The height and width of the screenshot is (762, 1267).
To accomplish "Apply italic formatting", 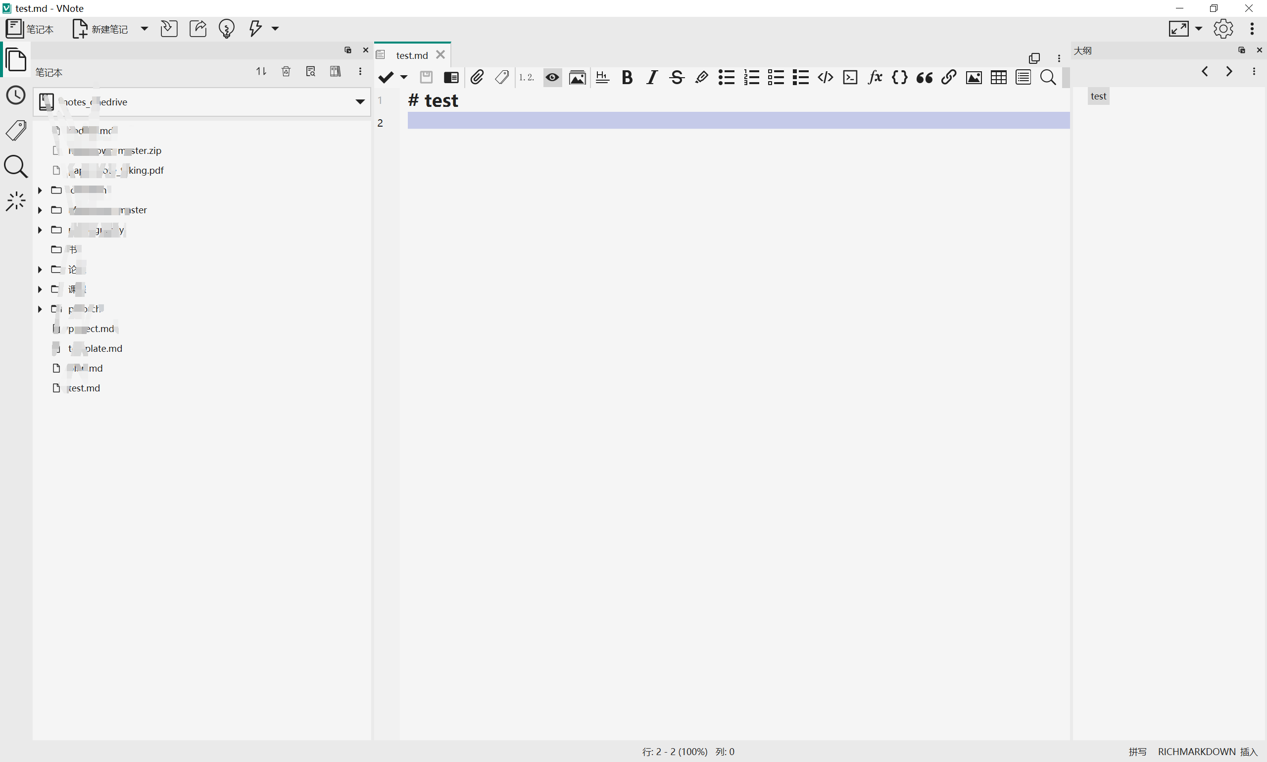I will pyautogui.click(x=651, y=78).
